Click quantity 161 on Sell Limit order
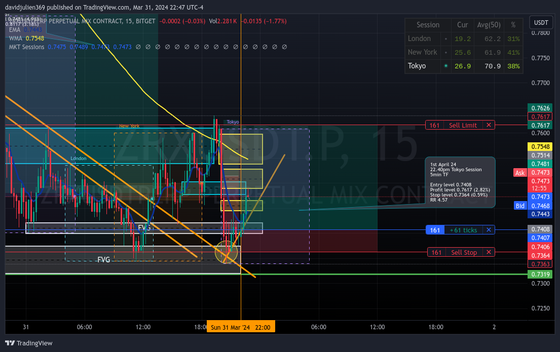 coord(434,125)
